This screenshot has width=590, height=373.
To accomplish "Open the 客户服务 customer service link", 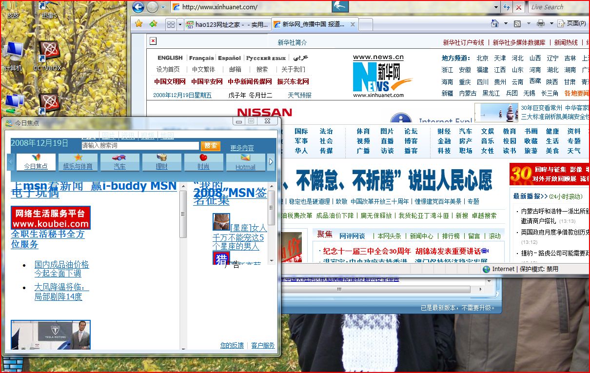I will 263,345.
